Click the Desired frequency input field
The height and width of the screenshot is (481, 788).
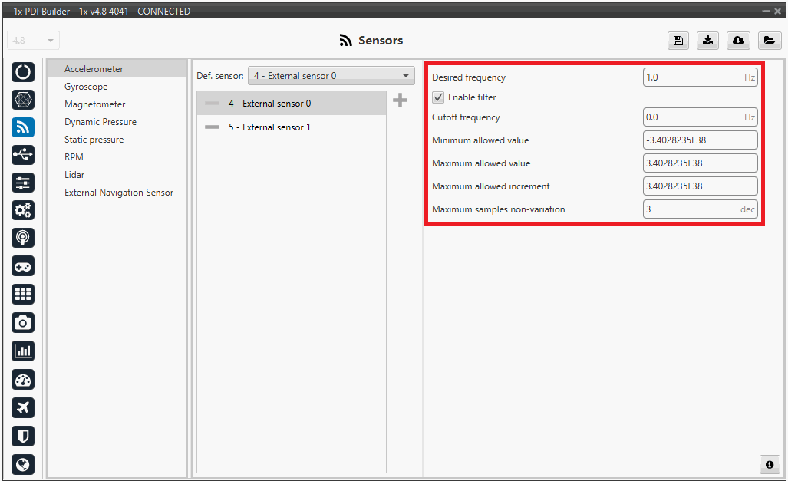pos(691,77)
